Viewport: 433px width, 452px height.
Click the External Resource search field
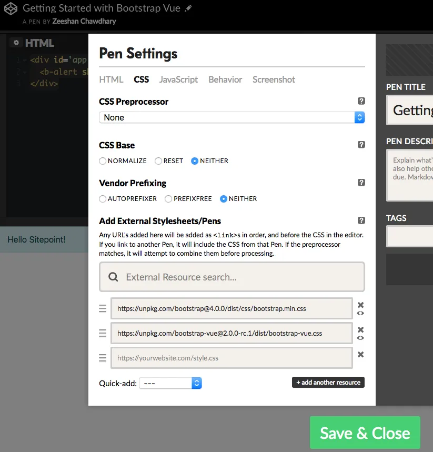tap(232, 277)
